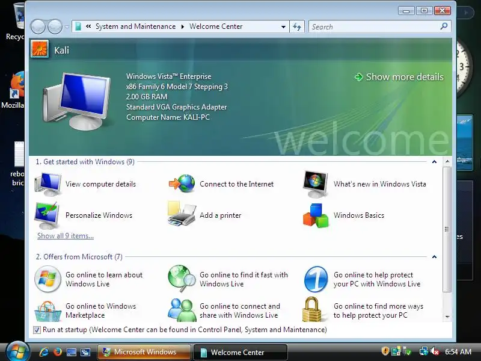Click the breadcrumb chevron before System and Maintenance
This screenshot has width=481, height=361.
(88, 26)
